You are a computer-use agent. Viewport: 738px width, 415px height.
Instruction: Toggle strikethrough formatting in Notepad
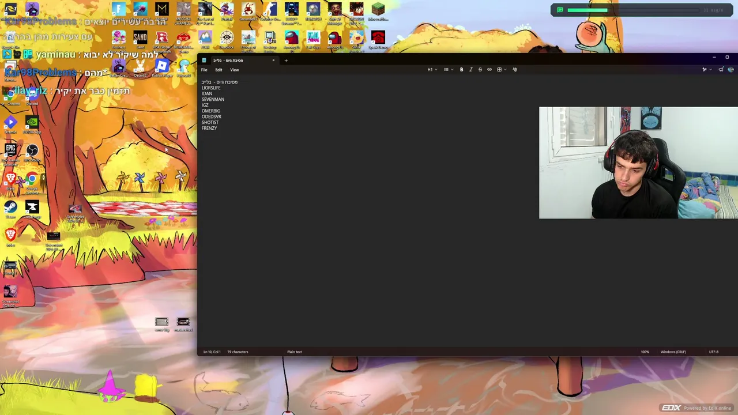(480, 70)
